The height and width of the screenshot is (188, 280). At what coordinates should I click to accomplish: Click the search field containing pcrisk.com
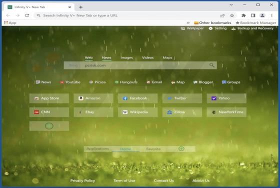pos(140,65)
